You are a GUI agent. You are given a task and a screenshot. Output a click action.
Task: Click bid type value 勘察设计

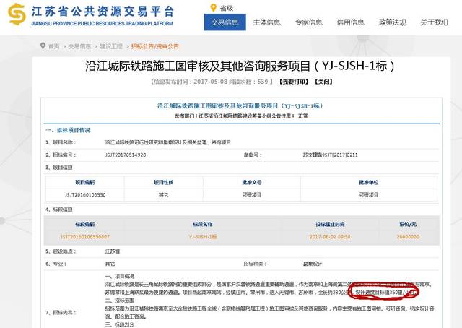click(x=313, y=264)
